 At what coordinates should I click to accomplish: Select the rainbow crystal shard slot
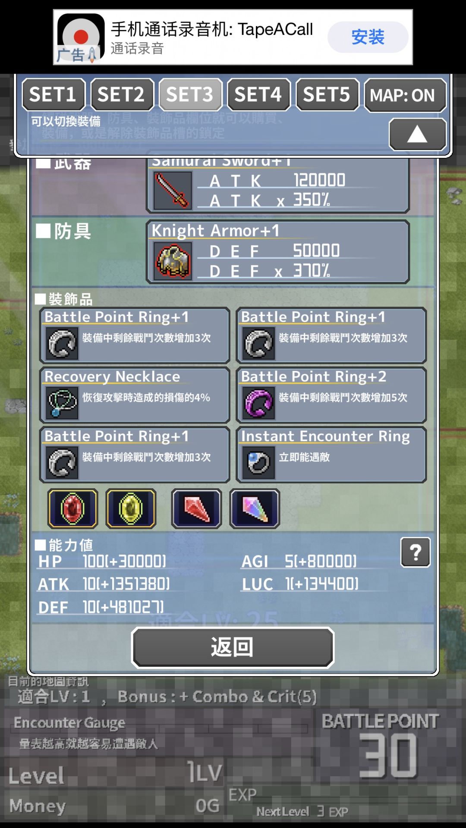point(255,509)
